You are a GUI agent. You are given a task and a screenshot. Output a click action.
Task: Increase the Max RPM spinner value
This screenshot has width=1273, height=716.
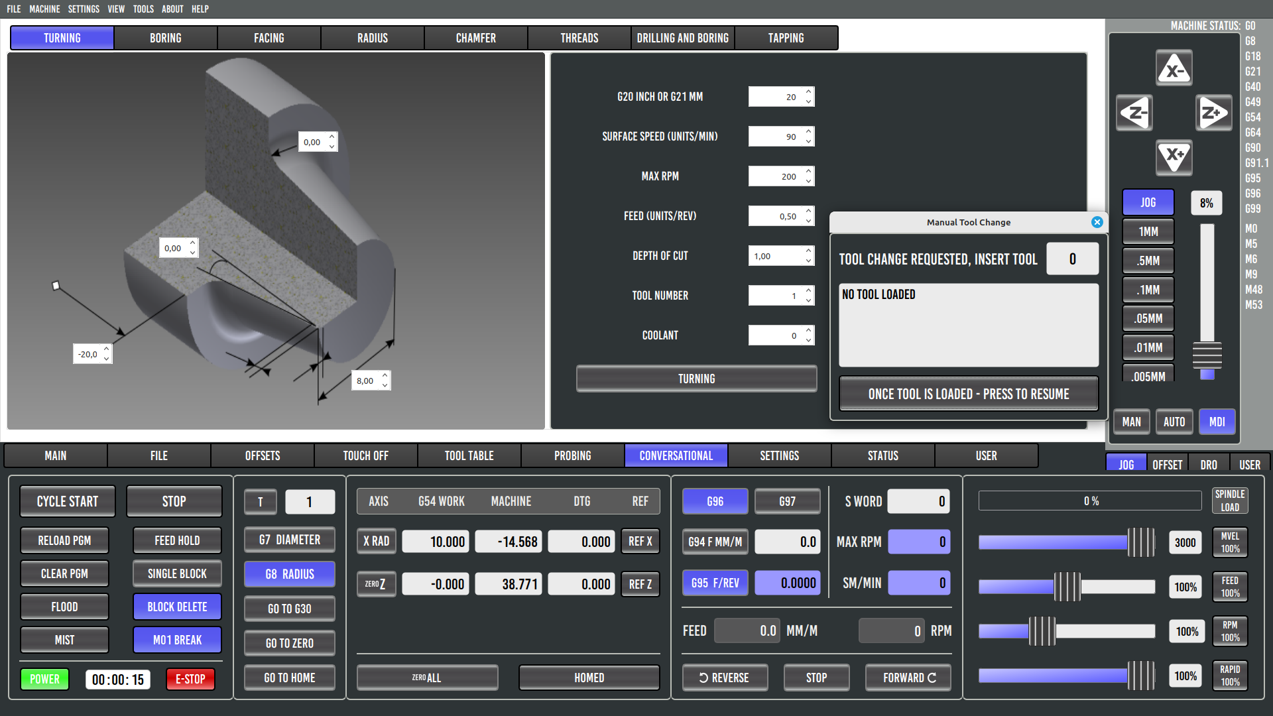point(808,172)
